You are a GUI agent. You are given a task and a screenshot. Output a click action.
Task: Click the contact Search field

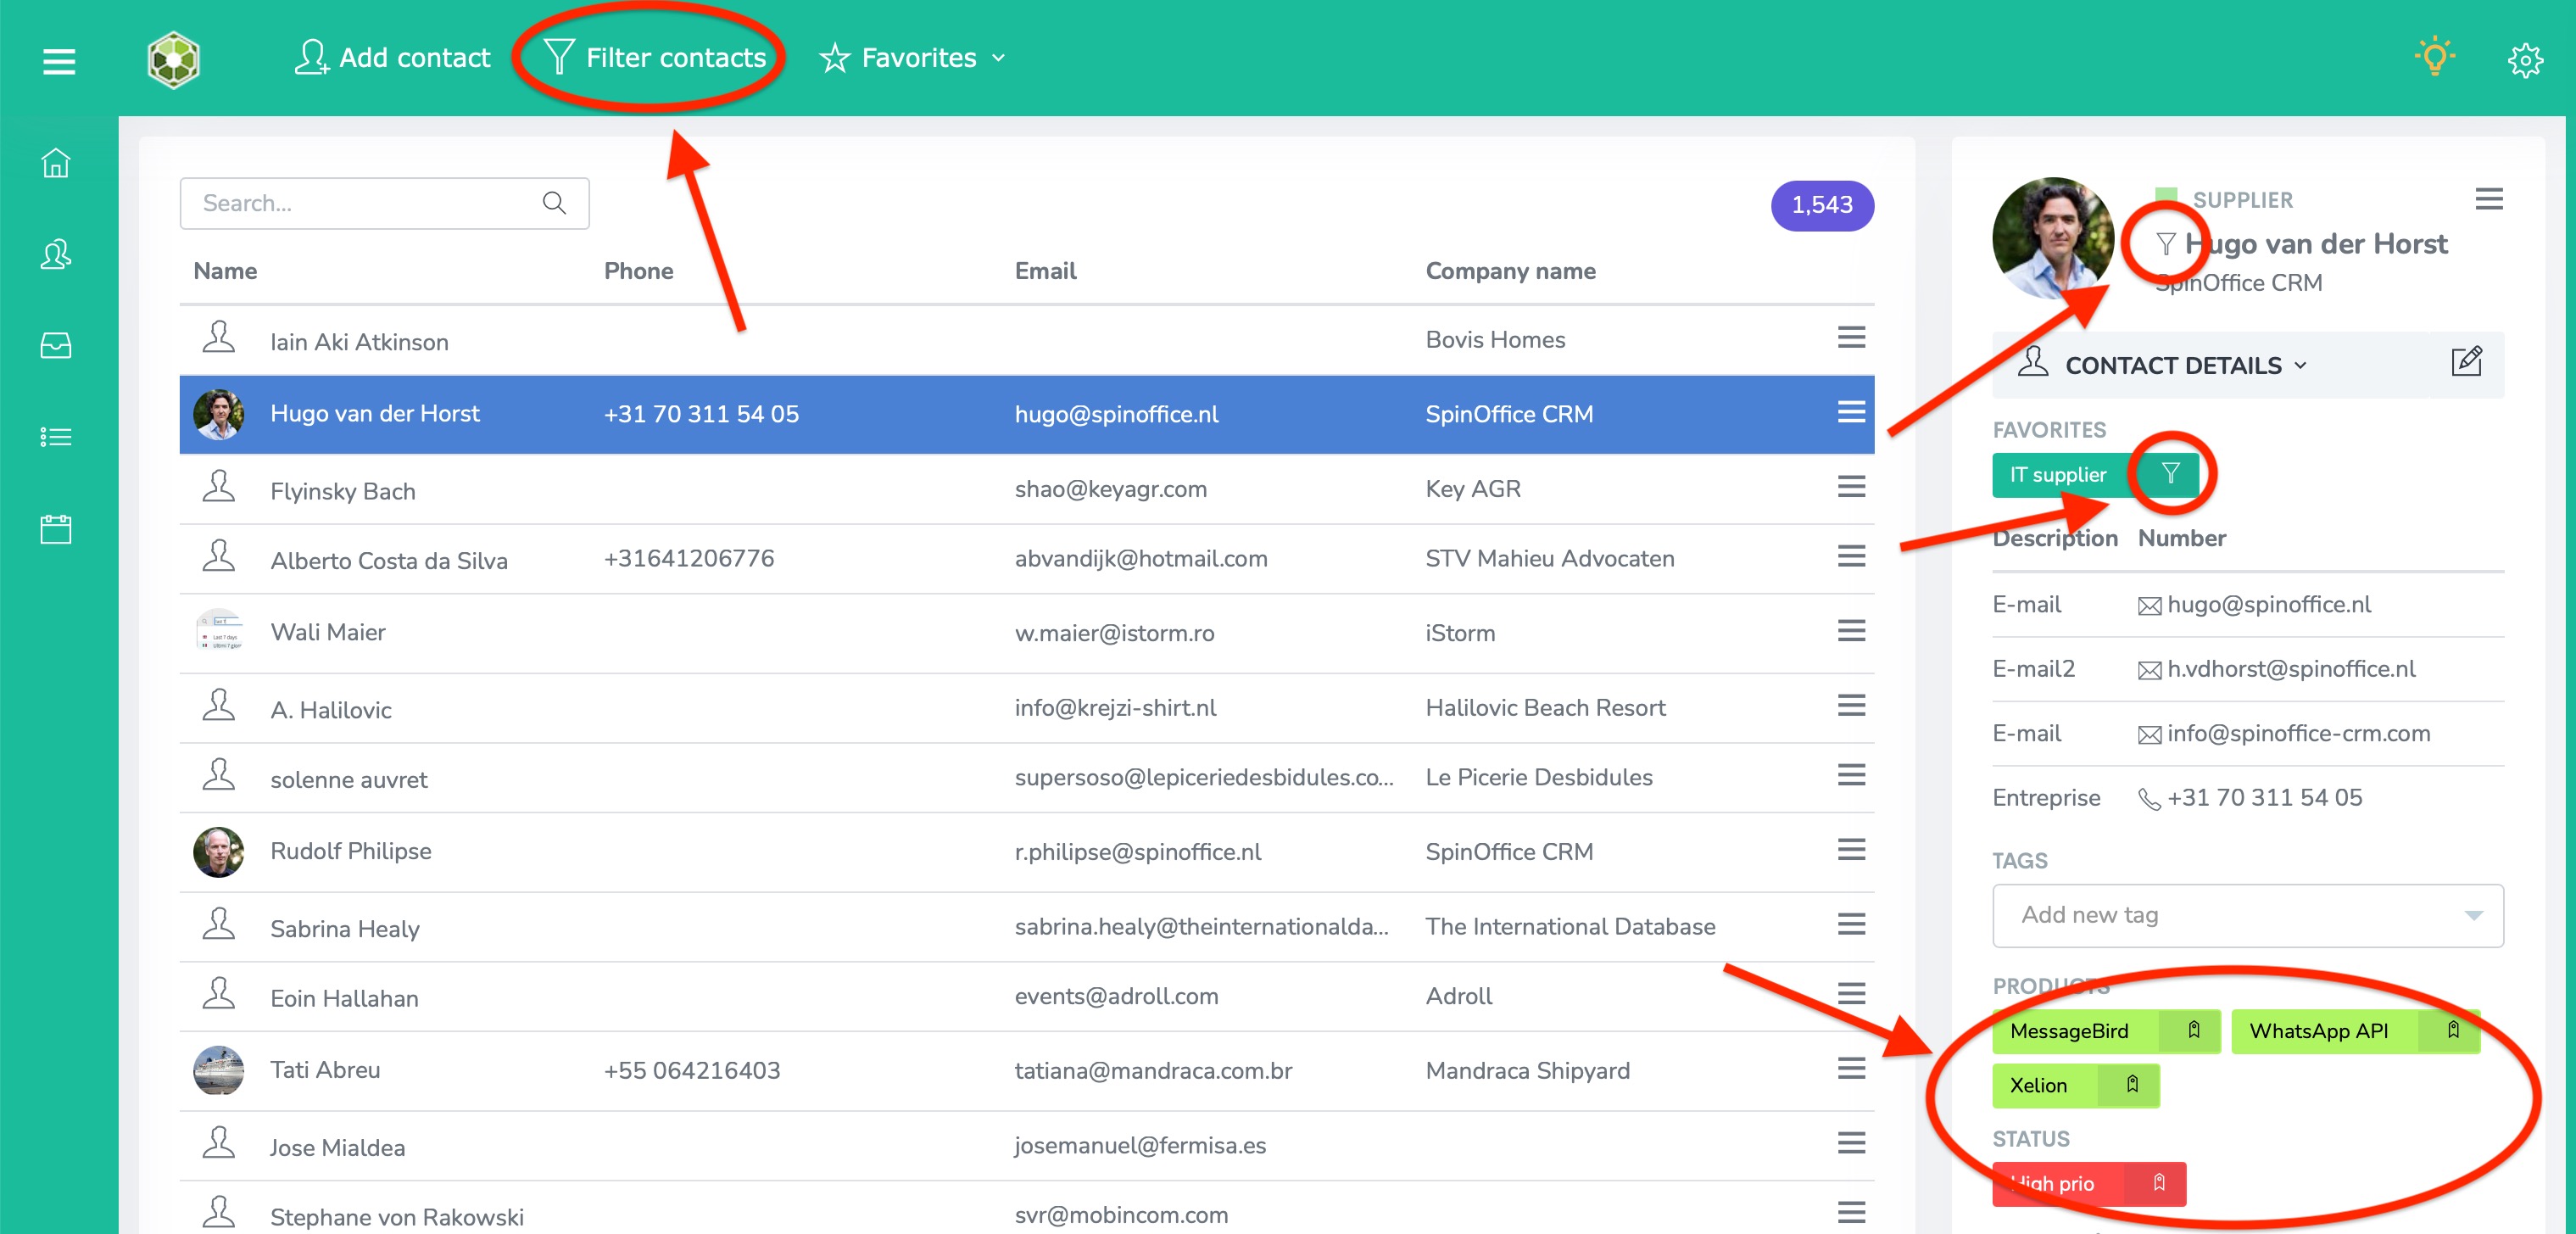pyautogui.click(x=384, y=203)
